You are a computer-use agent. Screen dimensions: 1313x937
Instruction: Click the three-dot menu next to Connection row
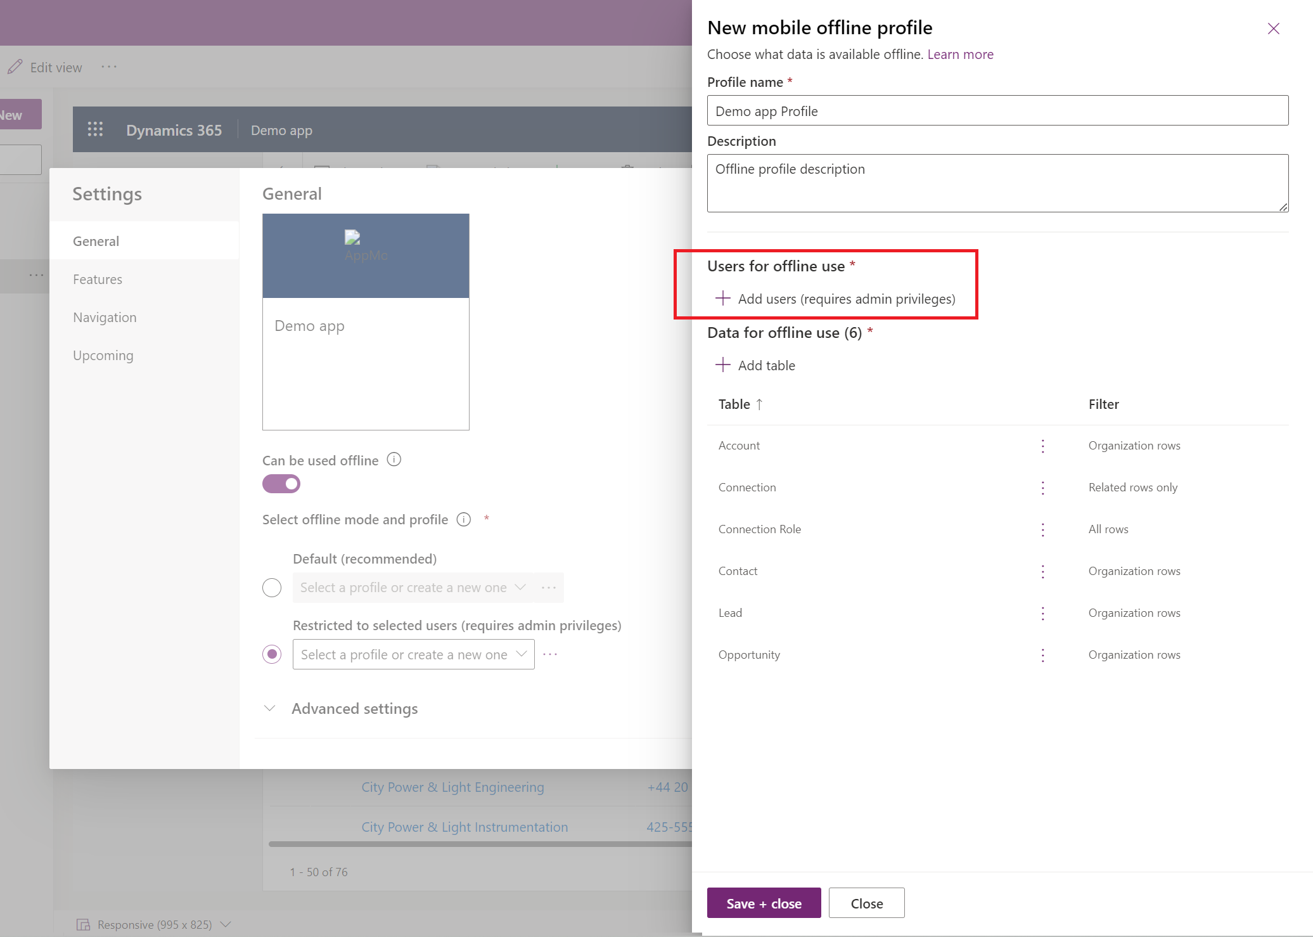[1042, 486]
